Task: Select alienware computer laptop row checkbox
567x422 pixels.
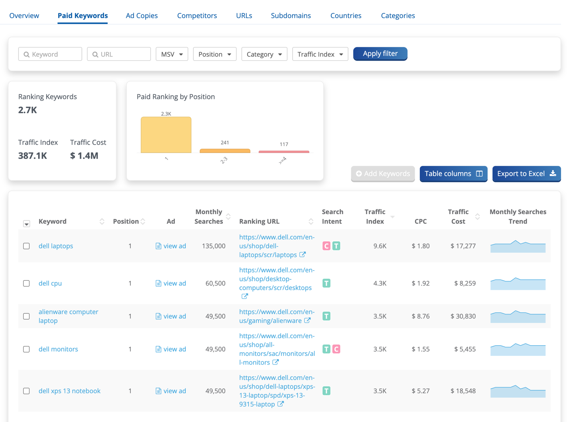Action: [x=26, y=316]
